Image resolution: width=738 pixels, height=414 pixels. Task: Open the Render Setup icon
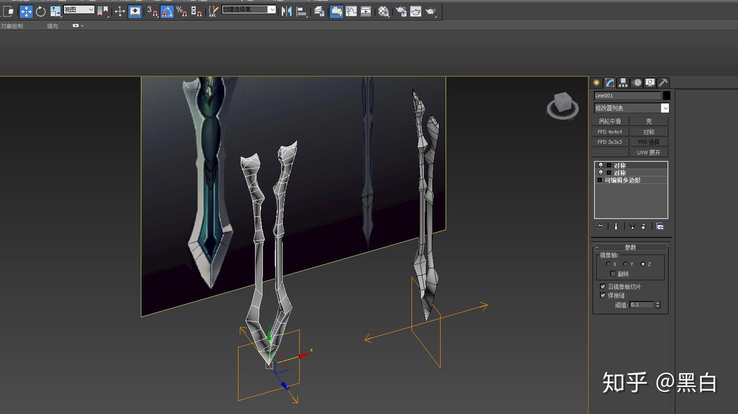[401, 11]
